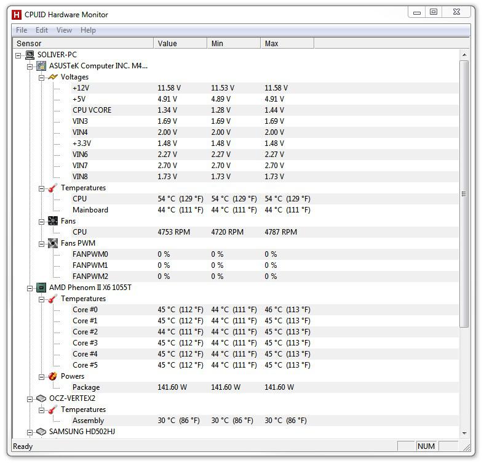The width and height of the screenshot is (484, 468).
Task: Select the Core #3 row
Action: click(x=265, y=343)
